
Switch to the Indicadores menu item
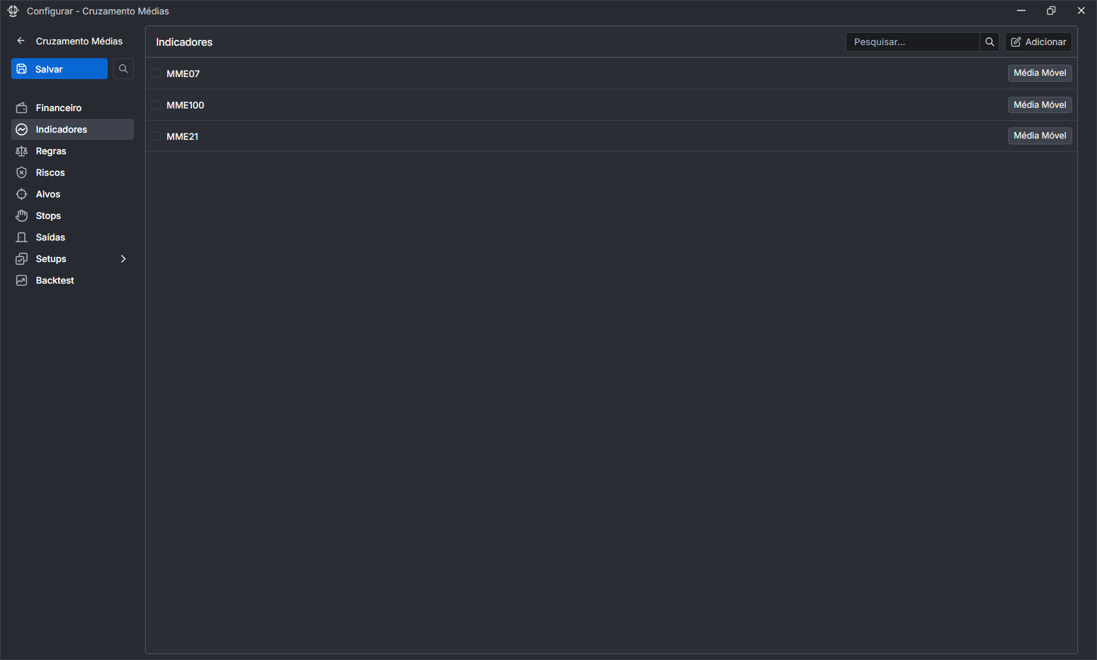pos(61,129)
